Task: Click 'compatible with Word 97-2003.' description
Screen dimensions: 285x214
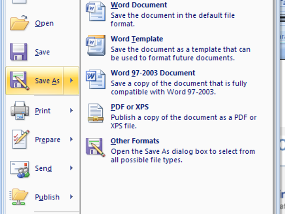Action: (x=163, y=92)
